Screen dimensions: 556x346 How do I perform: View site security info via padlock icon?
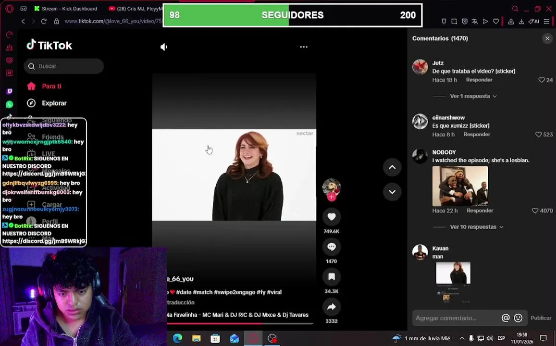[56, 21]
